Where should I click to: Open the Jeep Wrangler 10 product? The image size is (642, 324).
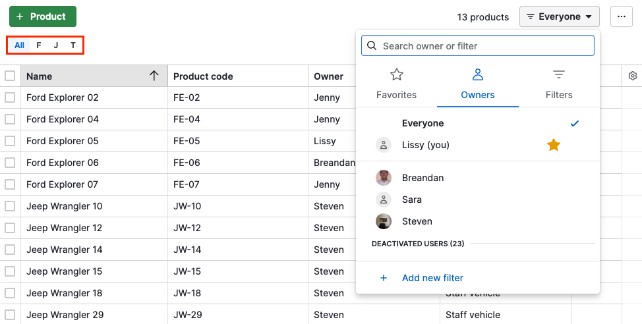[65, 206]
